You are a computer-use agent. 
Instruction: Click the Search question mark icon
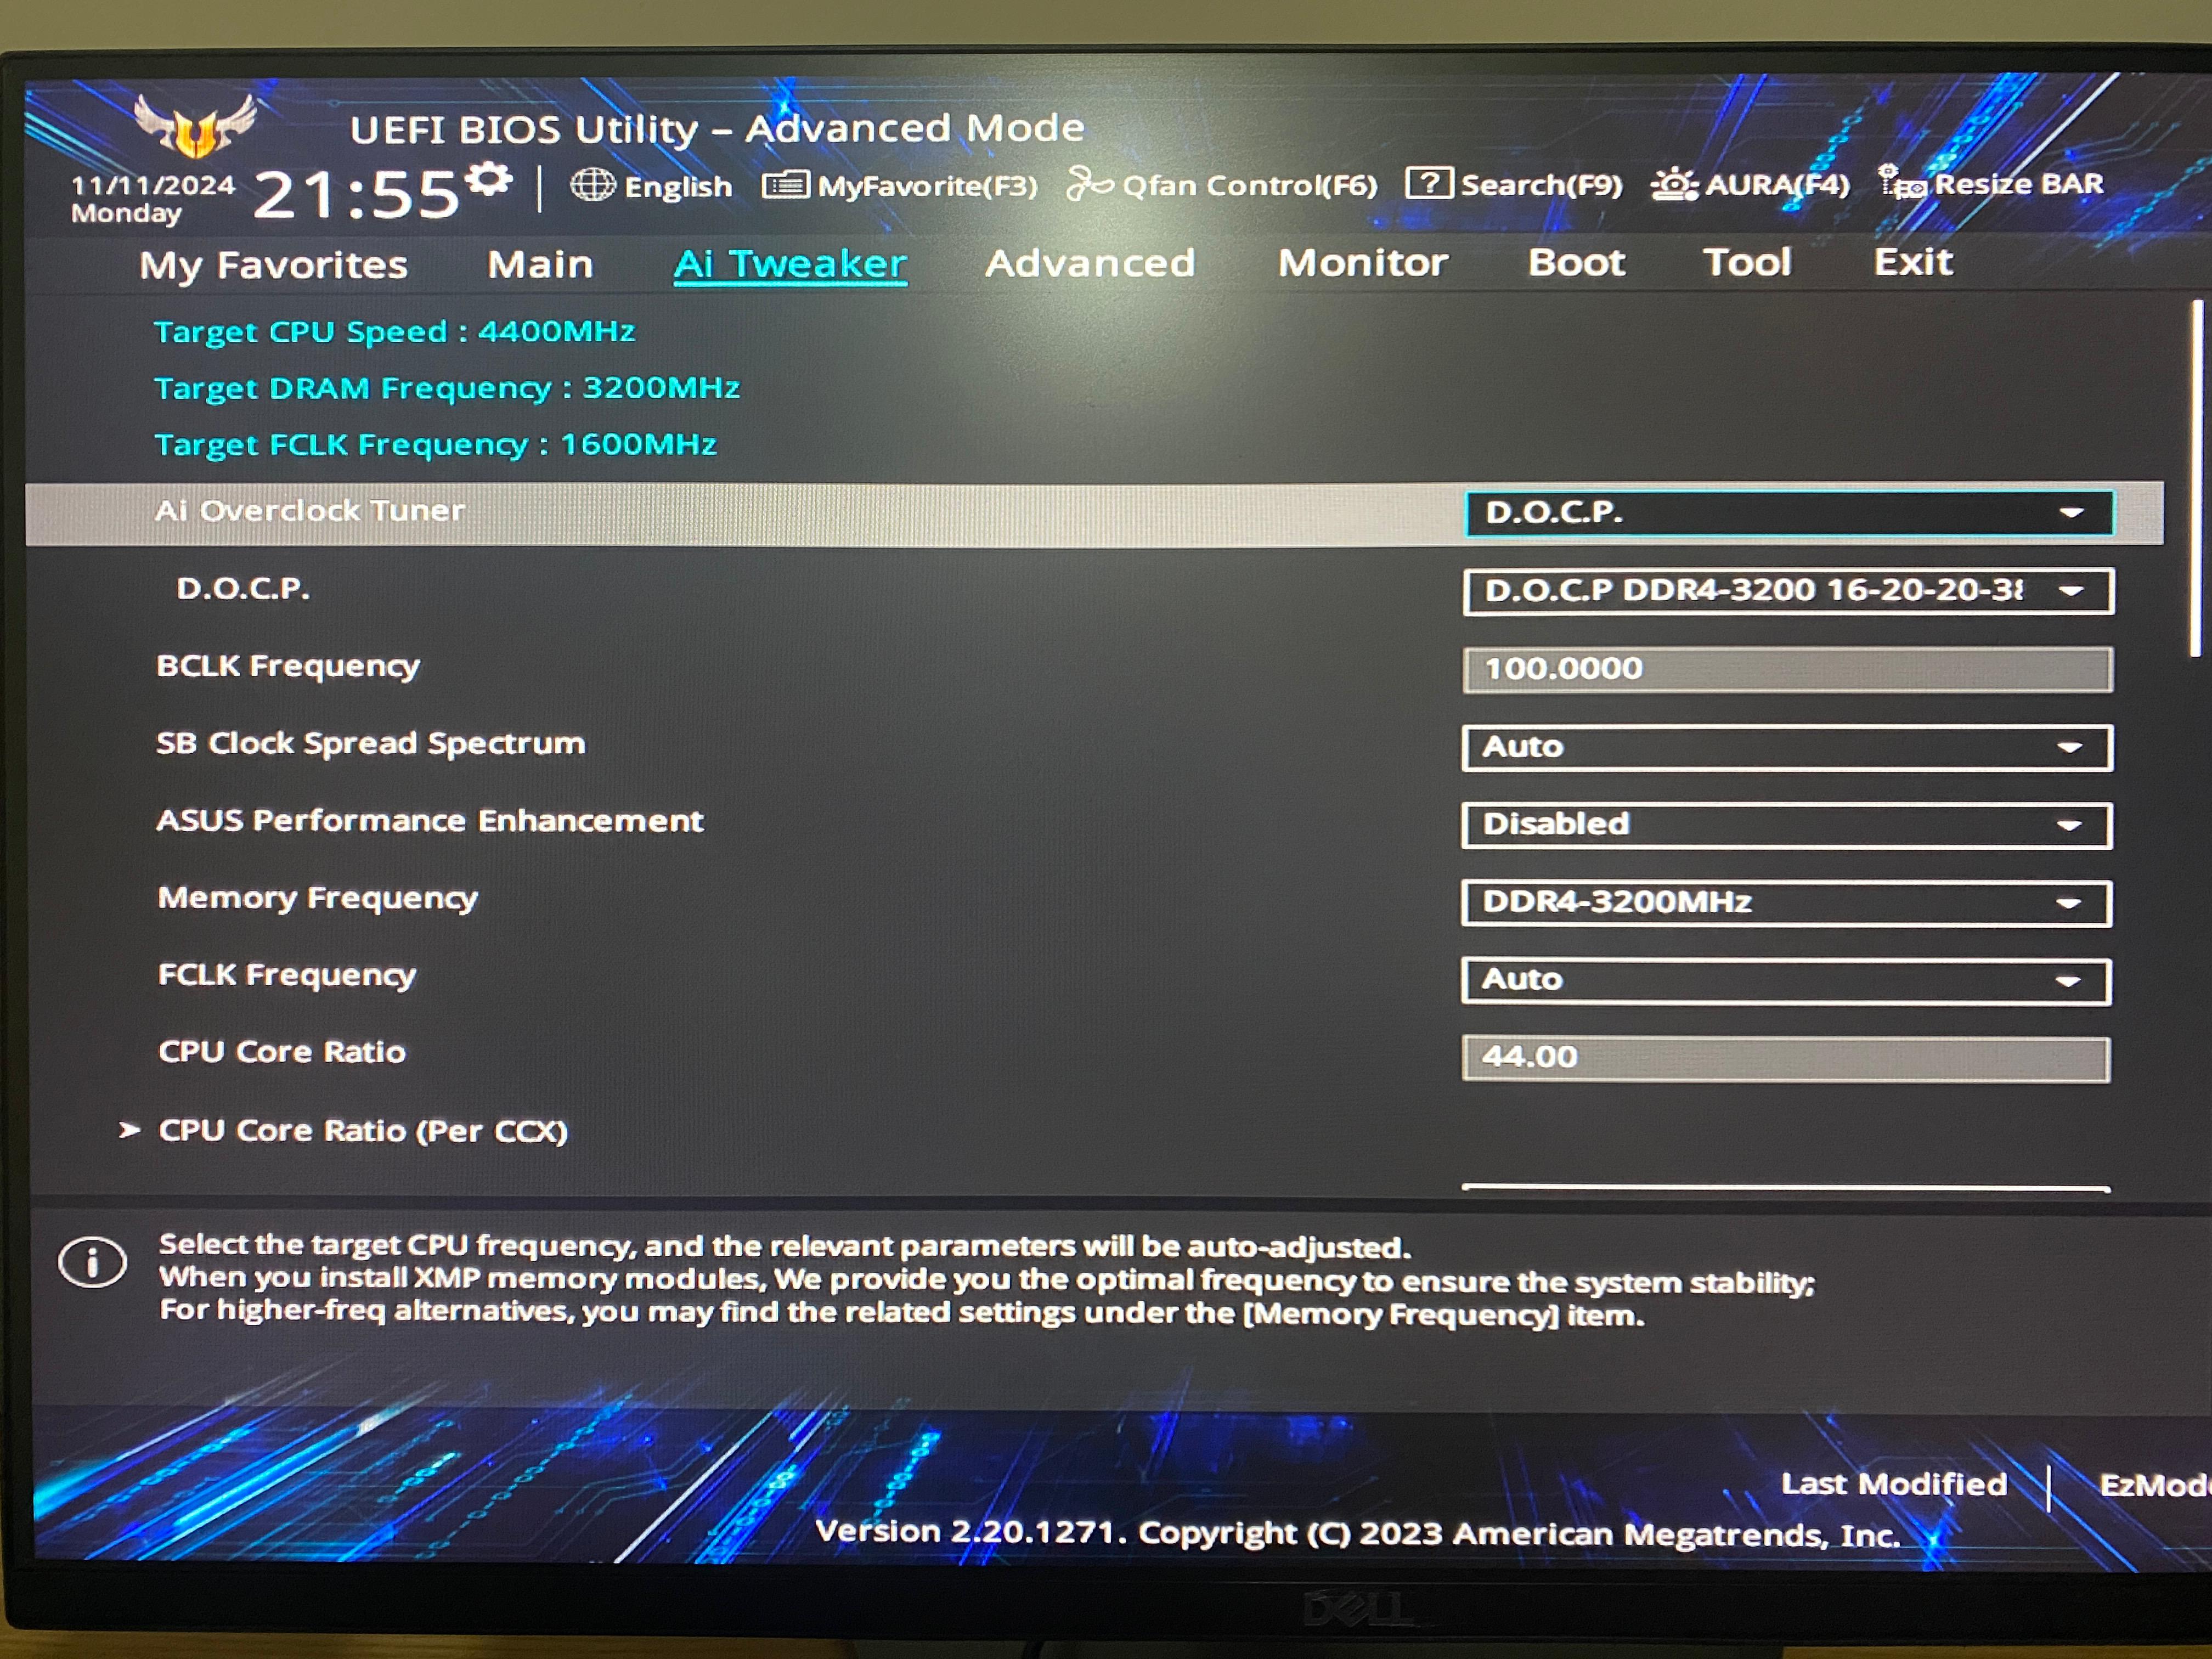click(1429, 183)
